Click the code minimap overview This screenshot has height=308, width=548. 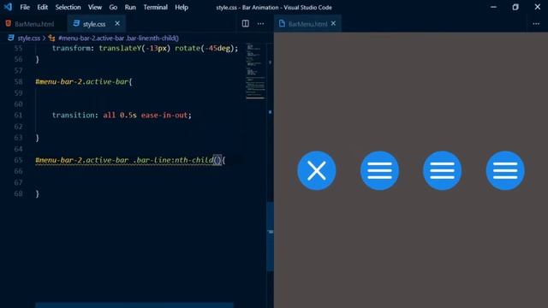click(x=255, y=71)
